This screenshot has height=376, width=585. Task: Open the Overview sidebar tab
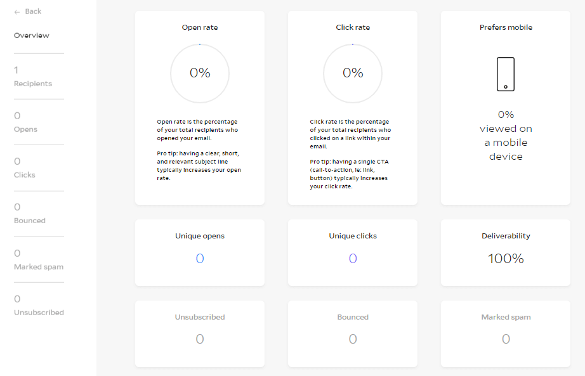[32, 36]
